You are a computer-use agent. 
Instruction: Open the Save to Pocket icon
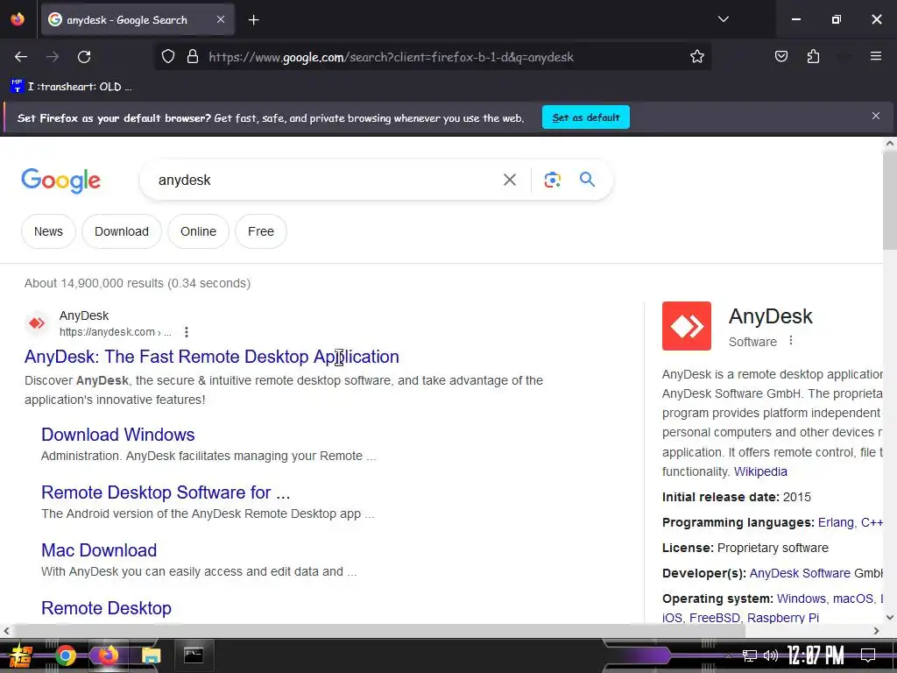[780, 56]
